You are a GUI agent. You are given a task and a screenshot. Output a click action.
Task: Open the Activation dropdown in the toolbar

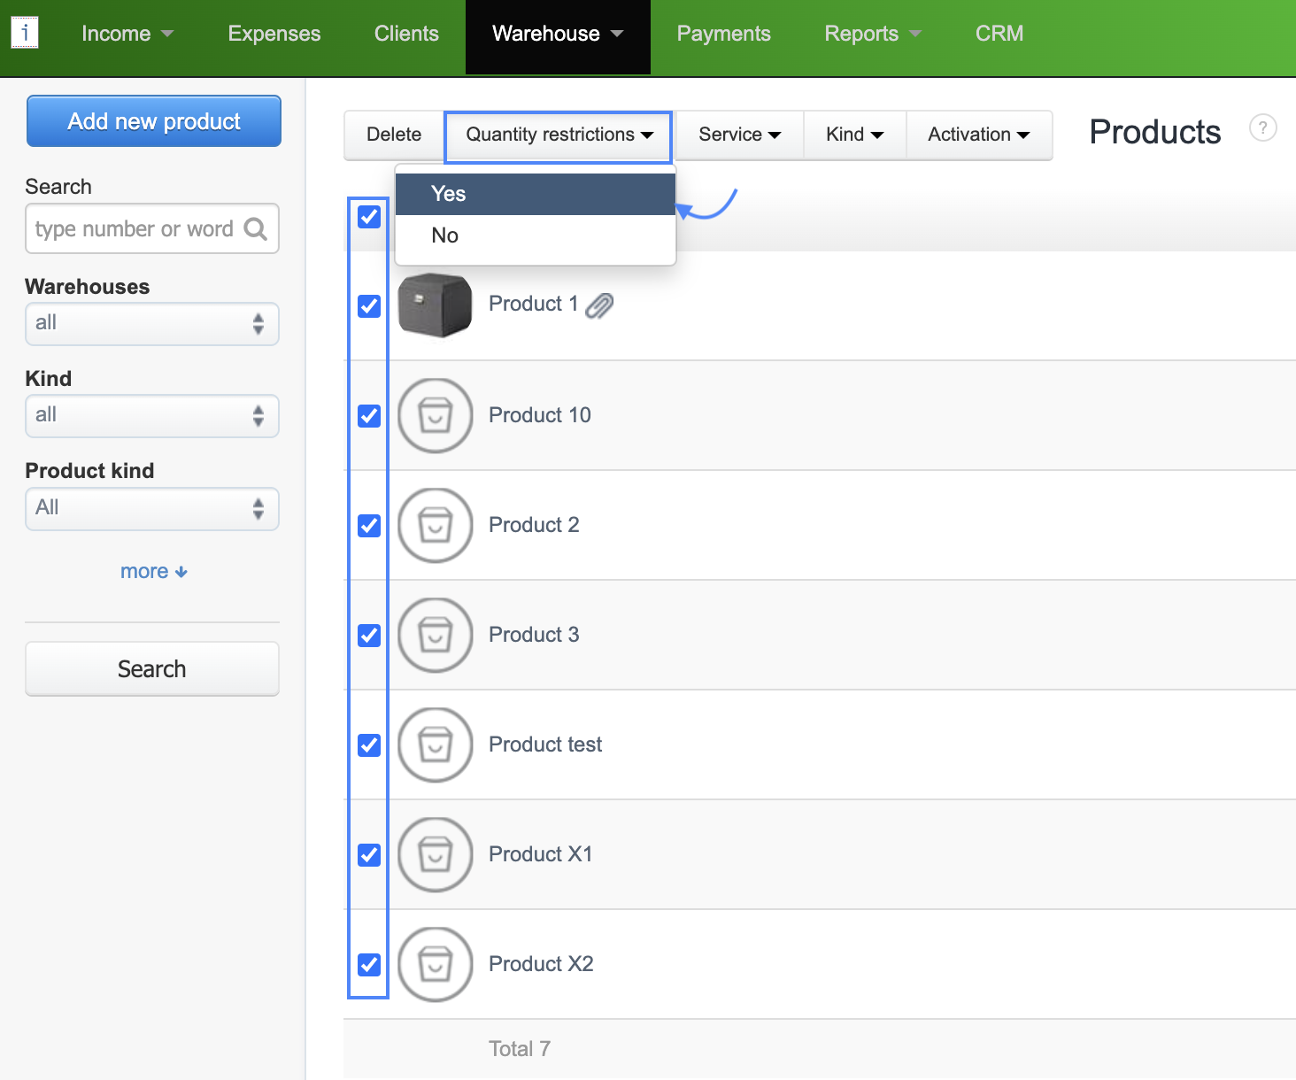pyautogui.click(x=978, y=135)
